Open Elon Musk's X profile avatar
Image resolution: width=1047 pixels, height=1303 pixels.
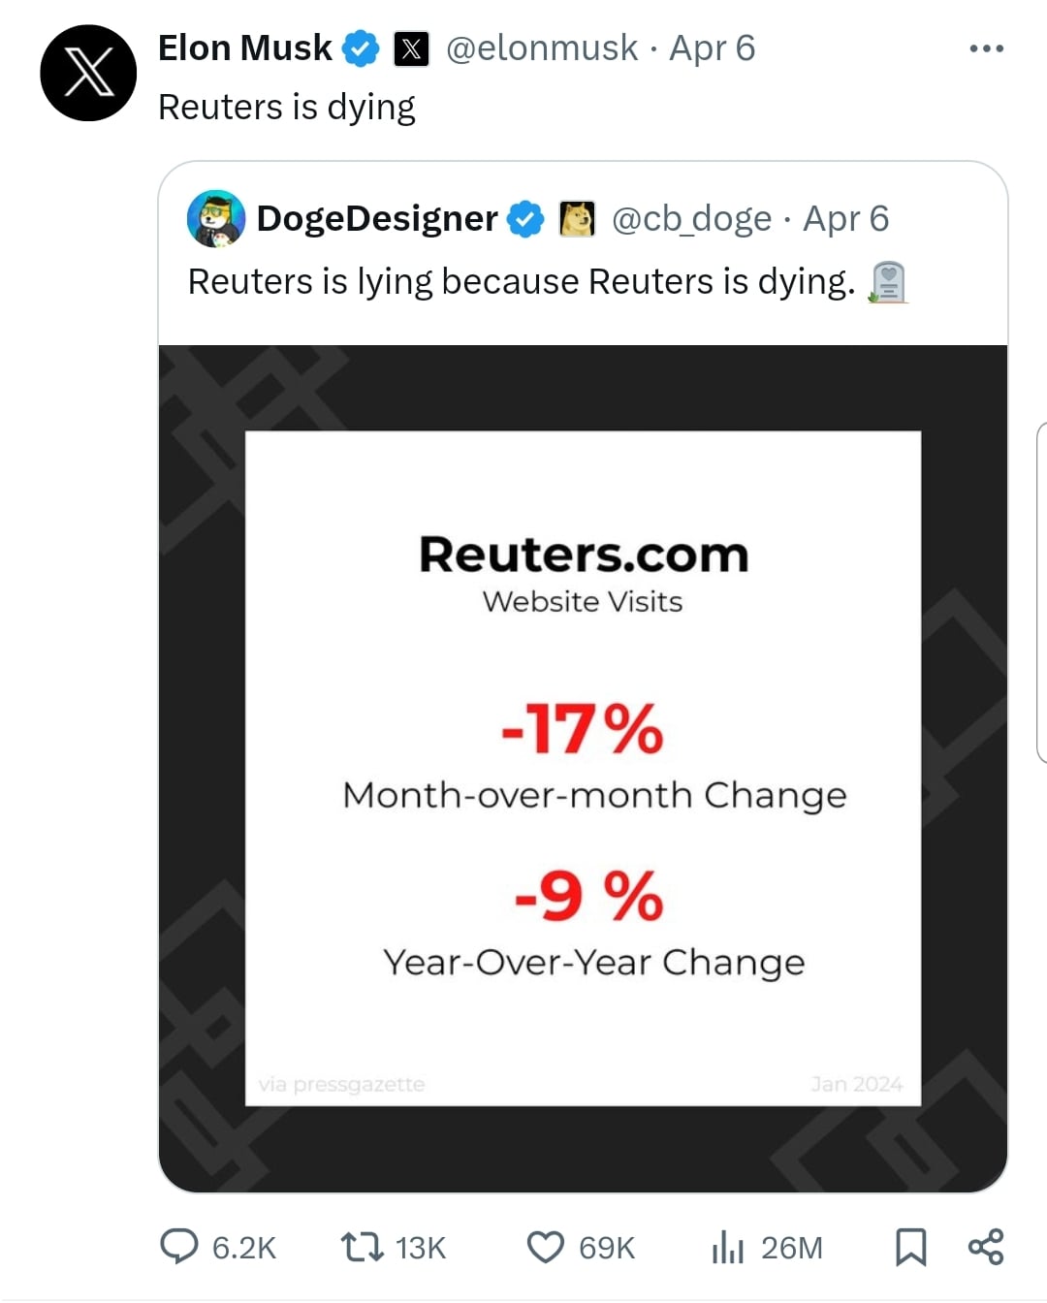point(88,73)
